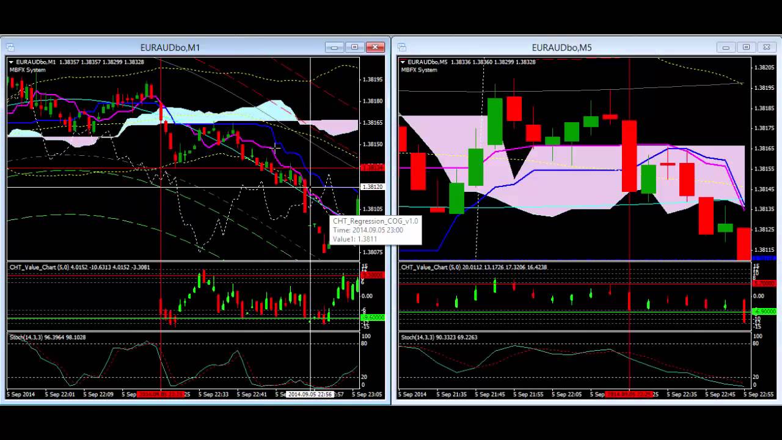Click the chart icon in EURAUDbo,M5 title bar
The image size is (782, 440).
[402, 47]
